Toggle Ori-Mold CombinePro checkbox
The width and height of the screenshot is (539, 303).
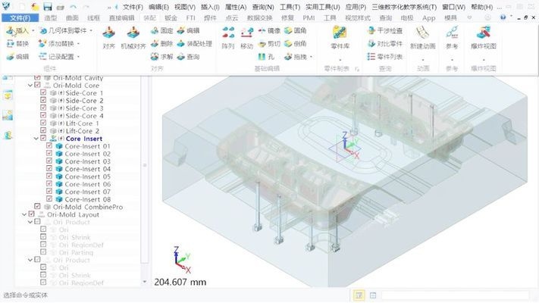pos(38,207)
